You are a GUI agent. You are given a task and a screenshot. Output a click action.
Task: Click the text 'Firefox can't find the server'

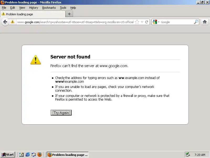click(x=72, y=66)
